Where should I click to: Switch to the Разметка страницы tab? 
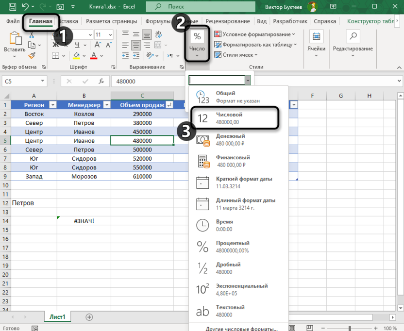click(x=112, y=21)
